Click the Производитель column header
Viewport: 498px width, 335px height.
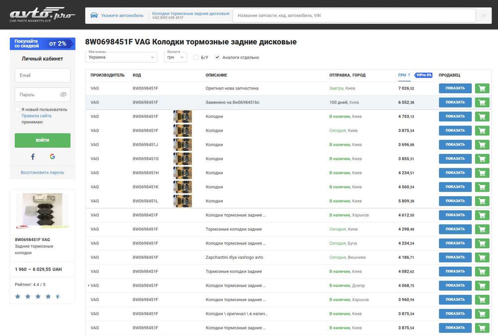click(108, 75)
